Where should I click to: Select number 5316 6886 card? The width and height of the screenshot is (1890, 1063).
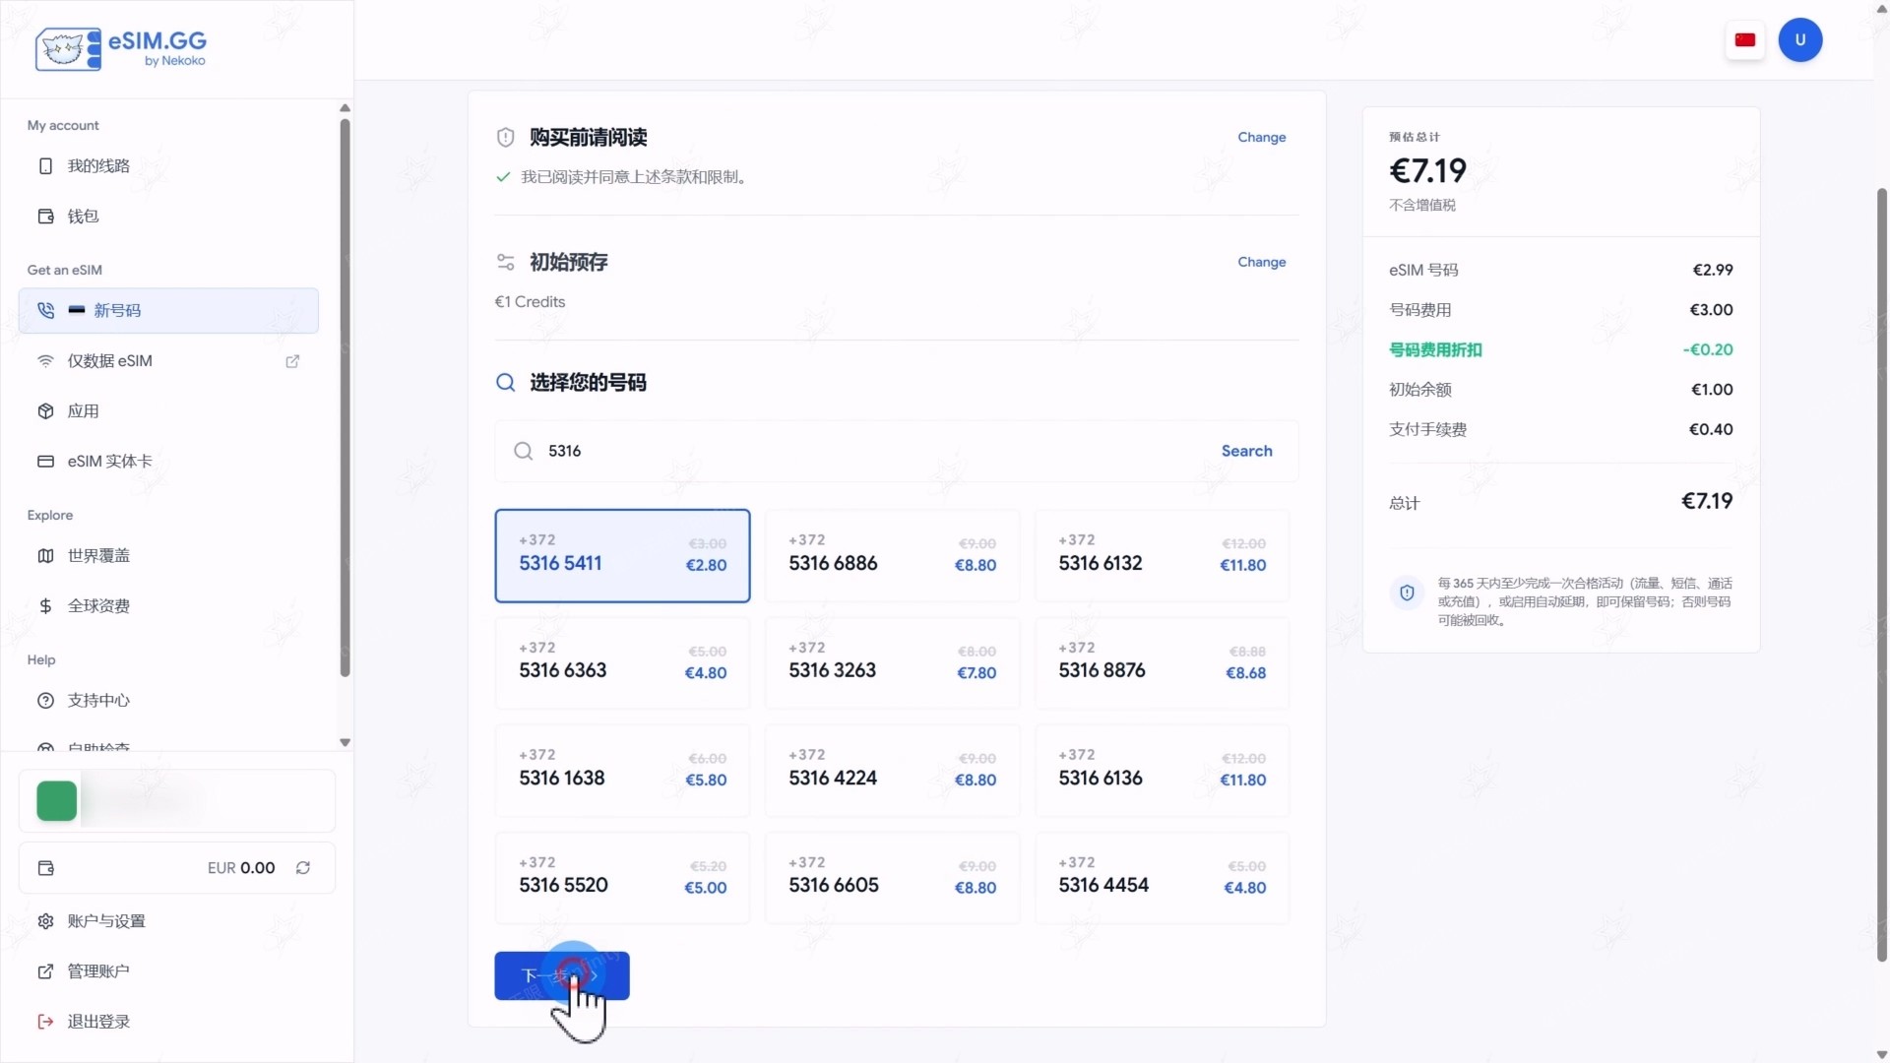892,555
